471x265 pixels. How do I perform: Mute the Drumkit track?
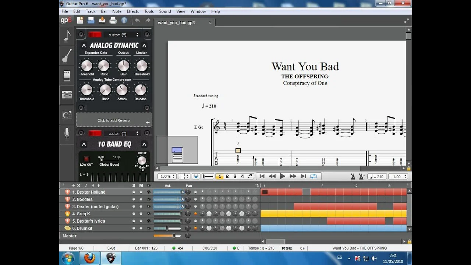(141, 228)
